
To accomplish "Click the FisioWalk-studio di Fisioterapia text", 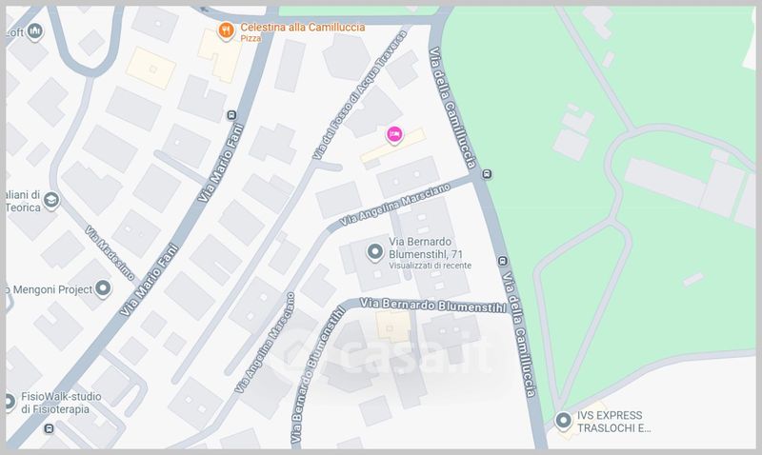I will (x=61, y=403).
